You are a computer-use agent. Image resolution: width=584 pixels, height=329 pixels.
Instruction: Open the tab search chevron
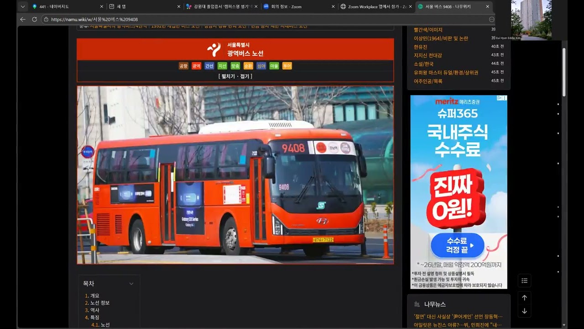(23, 6)
